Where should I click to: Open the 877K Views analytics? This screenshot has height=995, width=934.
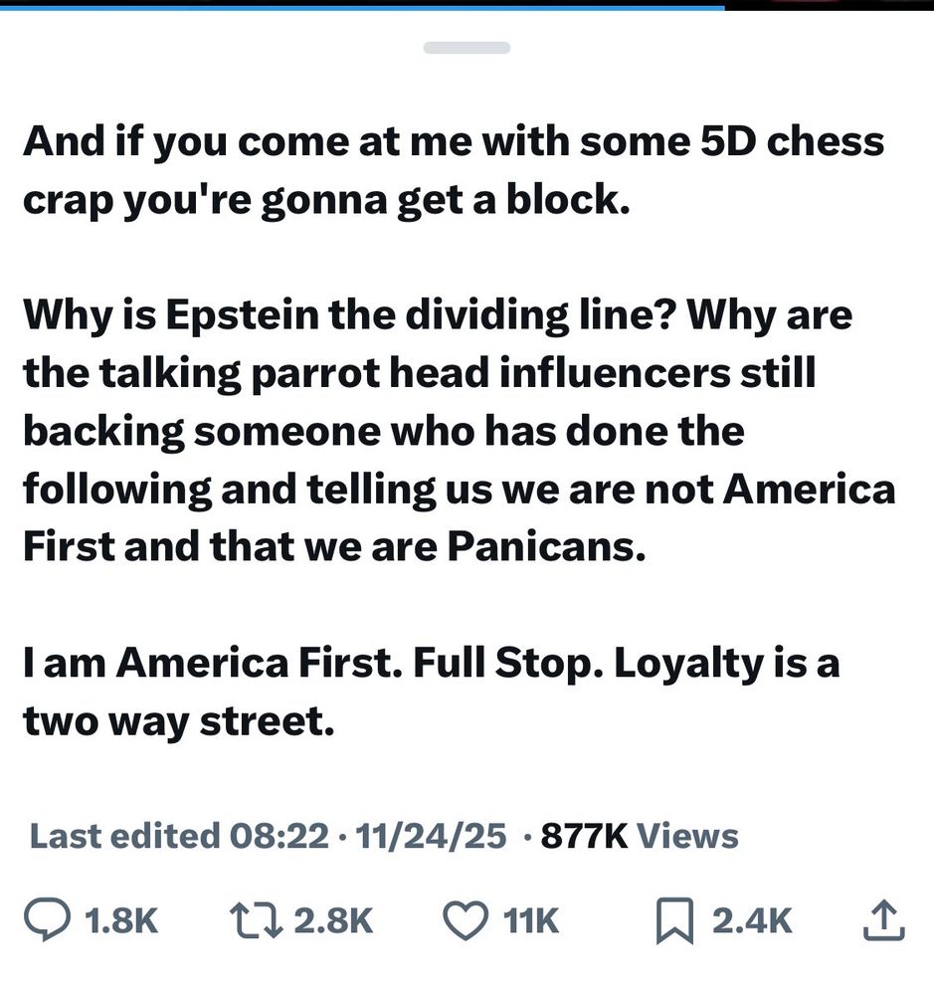click(640, 836)
